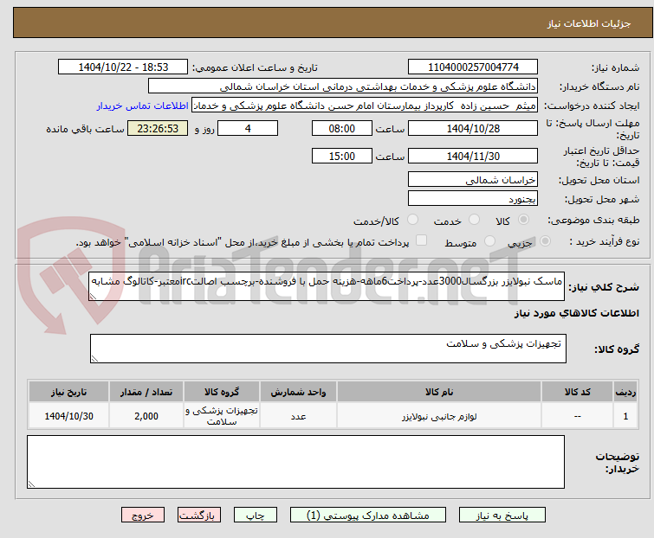Select the خدمت radio button
This screenshot has width=654, height=538.
point(474,220)
